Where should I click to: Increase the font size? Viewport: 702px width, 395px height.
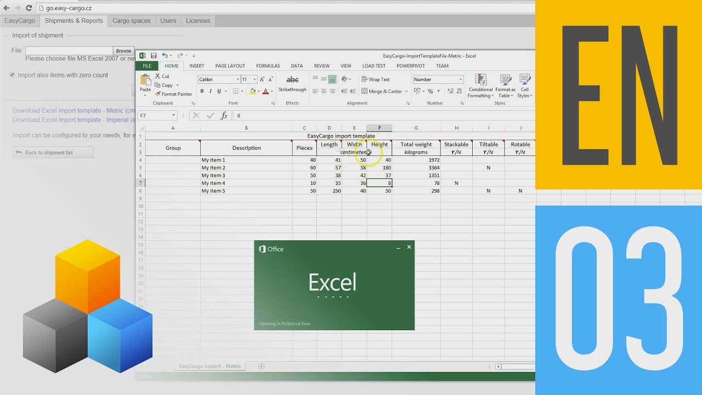pyautogui.click(x=262, y=80)
